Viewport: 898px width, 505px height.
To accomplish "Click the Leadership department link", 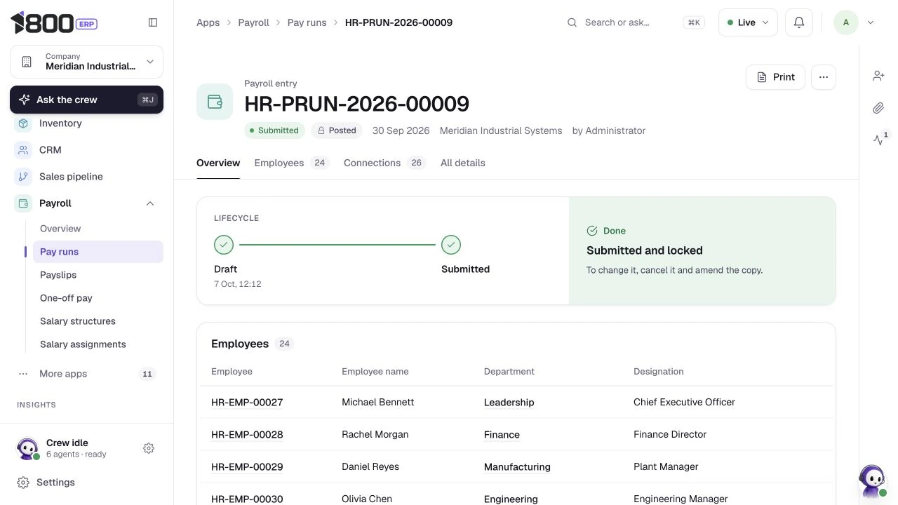I will click(x=509, y=403).
